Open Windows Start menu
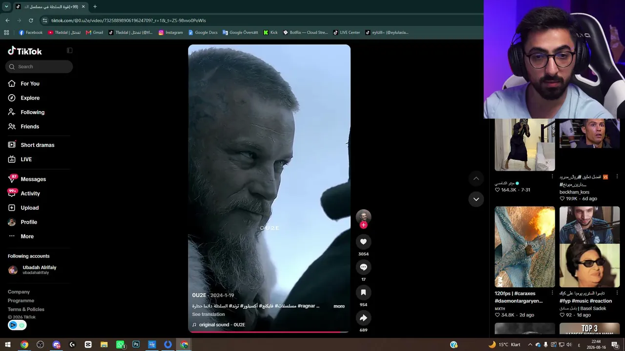 click(8, 345)
